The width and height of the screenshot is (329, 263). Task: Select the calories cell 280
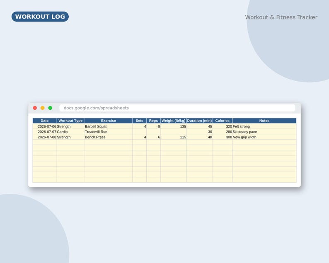point(222,132)
